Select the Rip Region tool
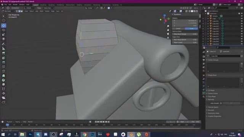244x137 pixels. point(3,102)
